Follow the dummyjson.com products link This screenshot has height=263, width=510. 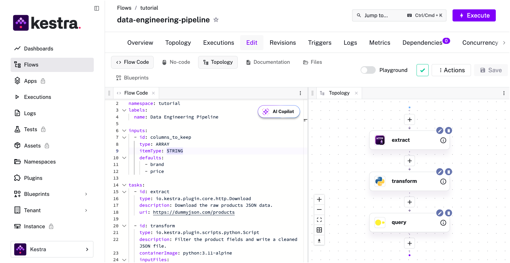[x=194, y=212]
